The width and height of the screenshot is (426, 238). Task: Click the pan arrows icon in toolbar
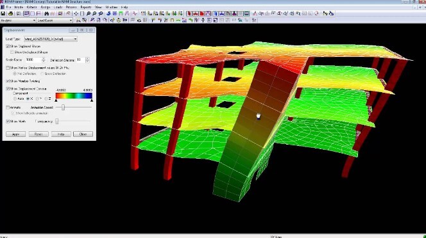(76, 13)
